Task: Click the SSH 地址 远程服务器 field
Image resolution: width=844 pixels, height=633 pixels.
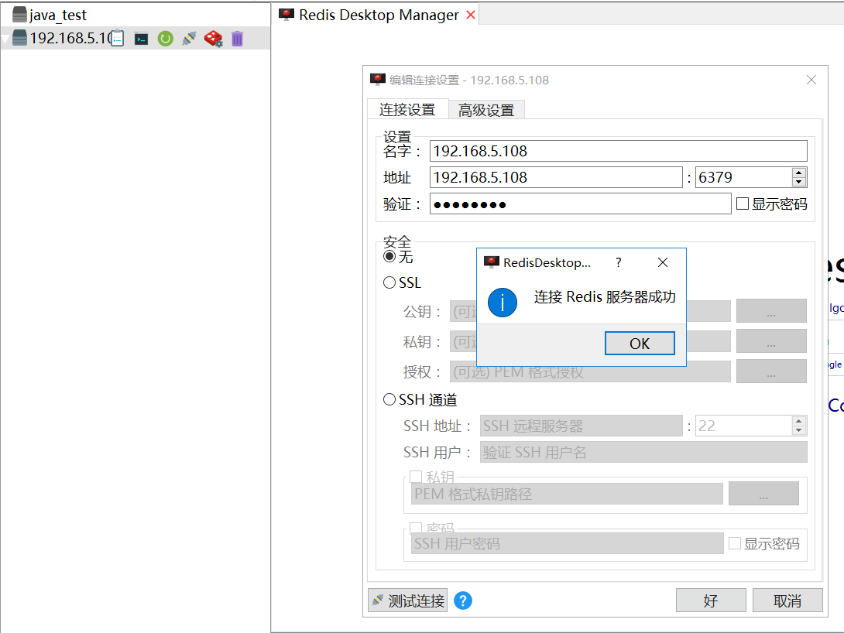Action: coord(581,426)
